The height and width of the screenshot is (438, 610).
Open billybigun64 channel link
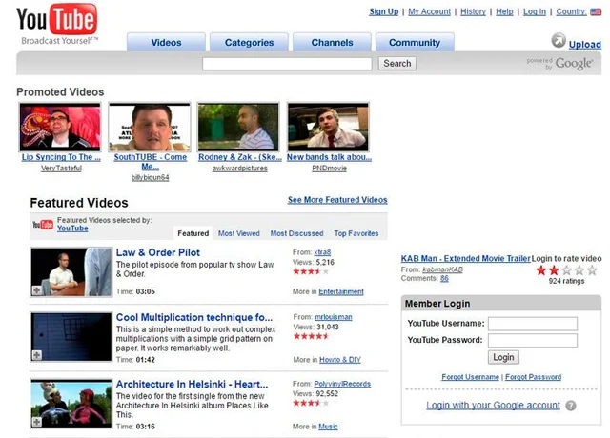point(151,177)
